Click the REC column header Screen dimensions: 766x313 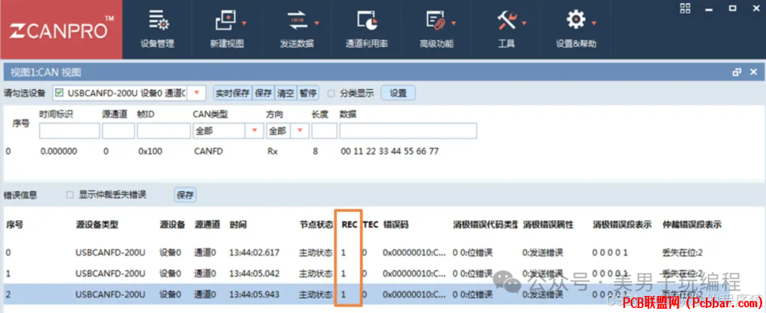349,224
